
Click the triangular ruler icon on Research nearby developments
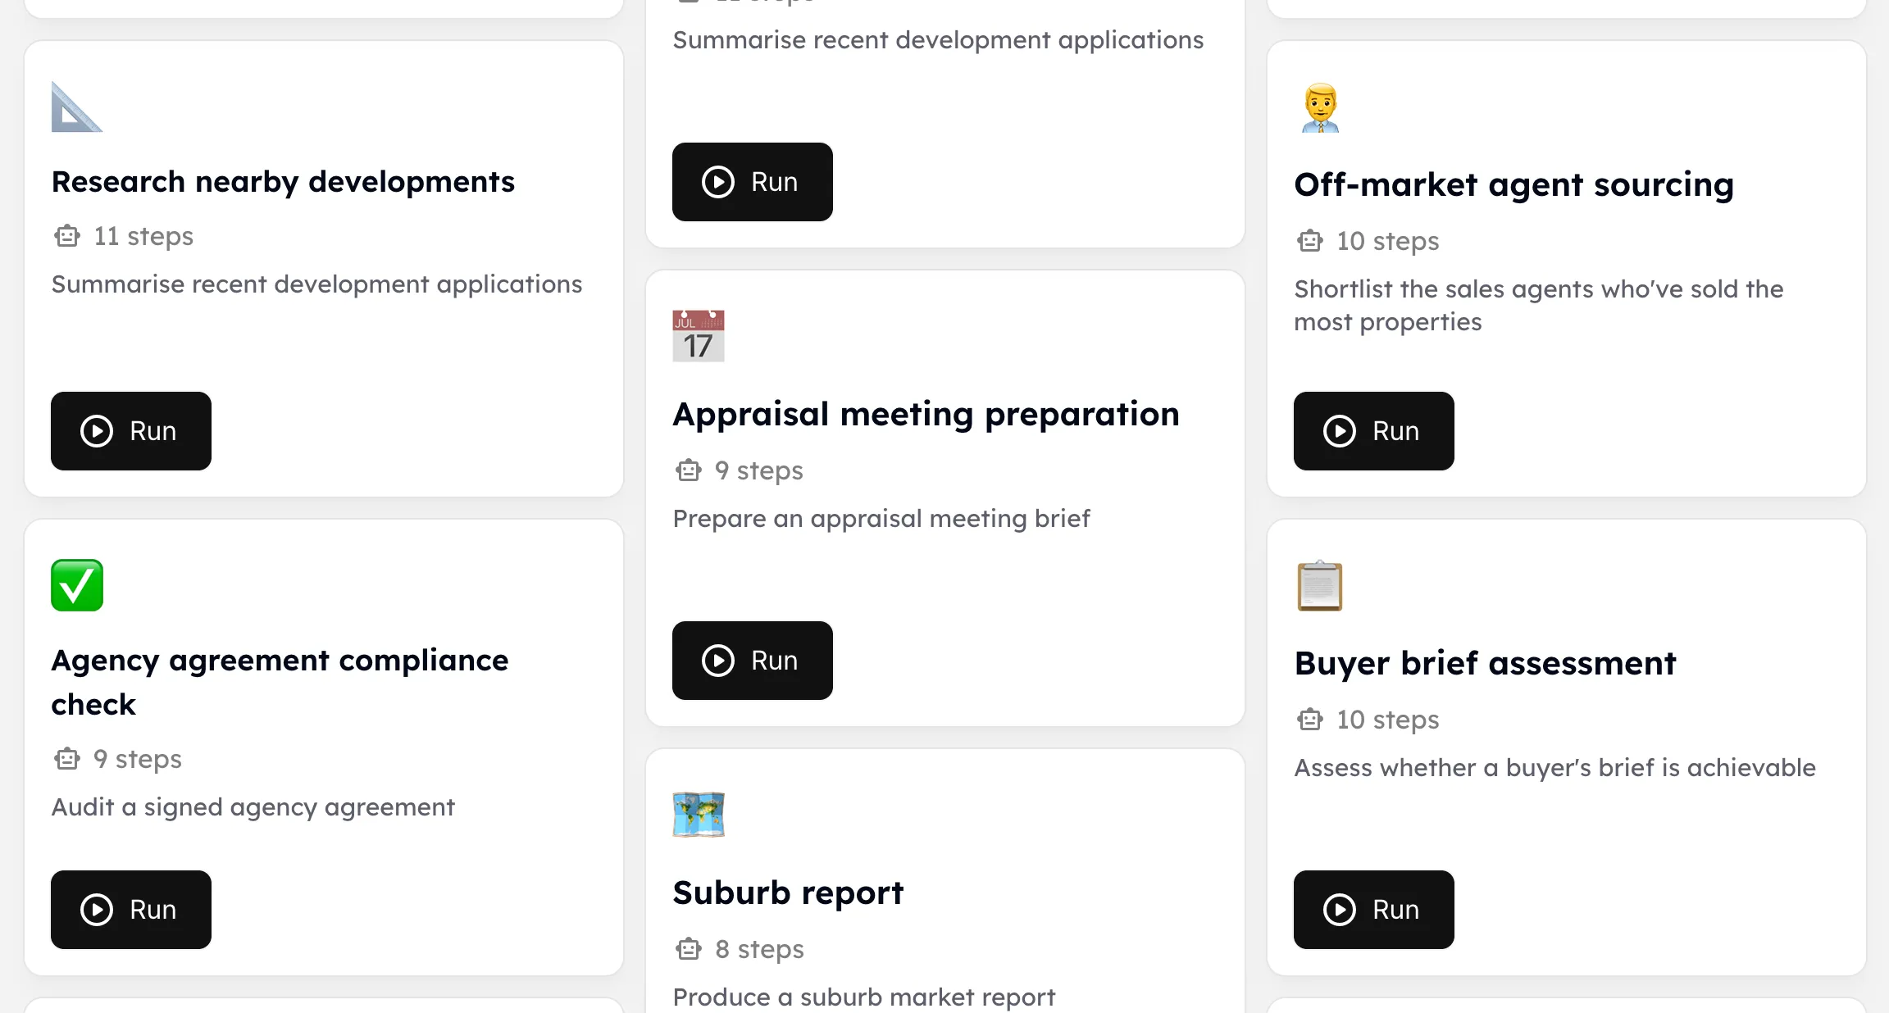76,107
